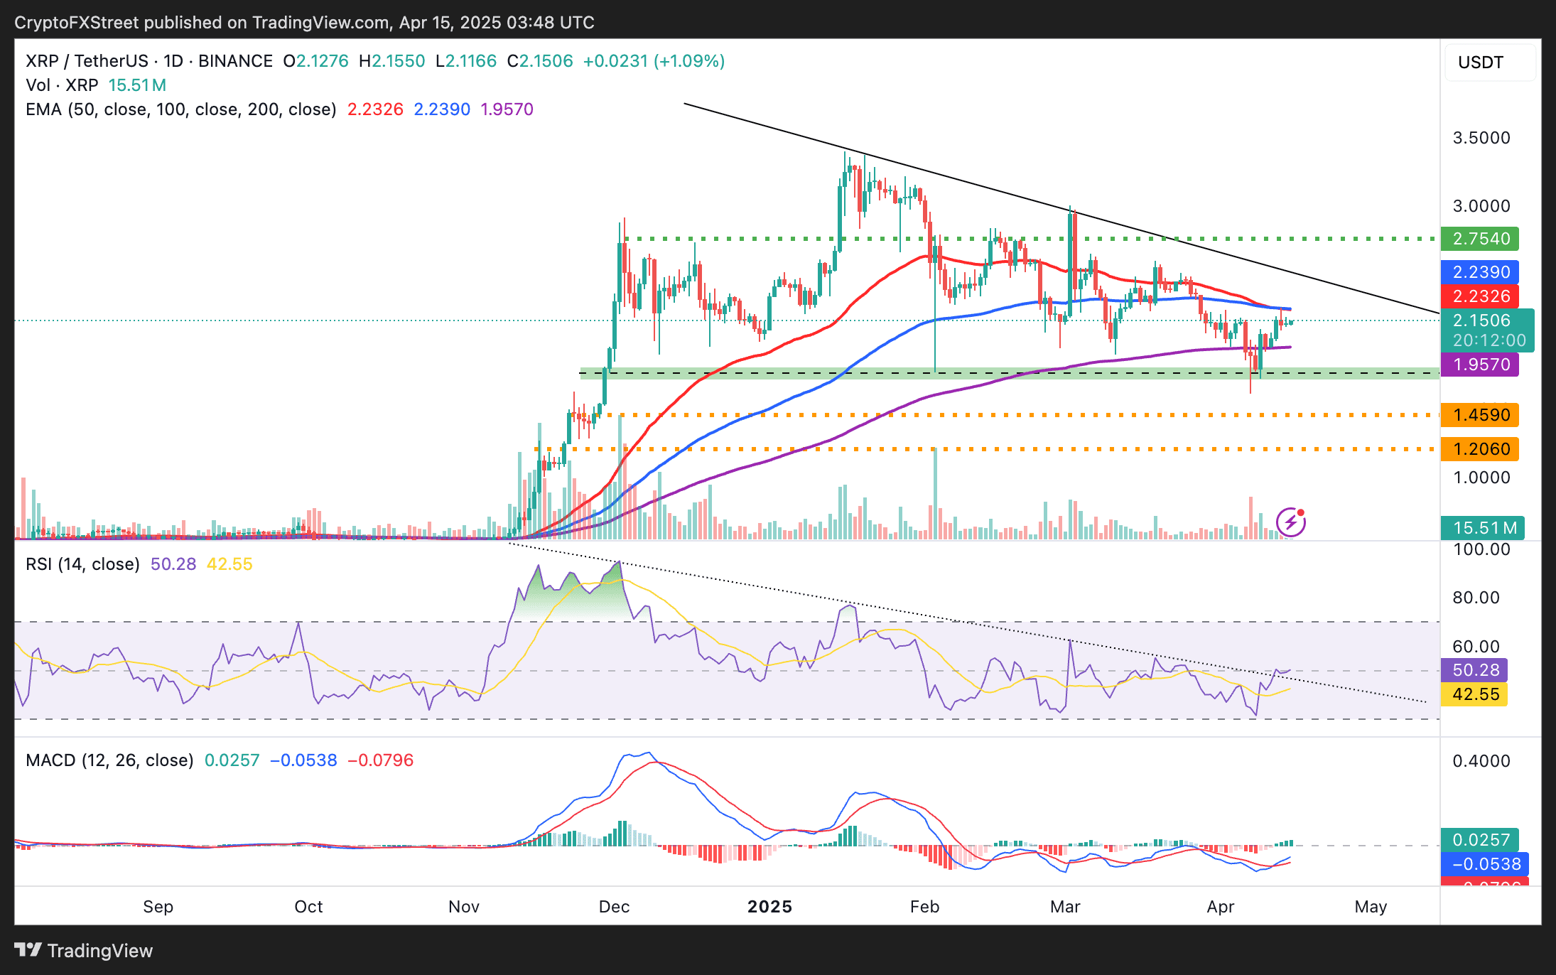Select the XRP / TetherUS symbol title

(149, 61)
